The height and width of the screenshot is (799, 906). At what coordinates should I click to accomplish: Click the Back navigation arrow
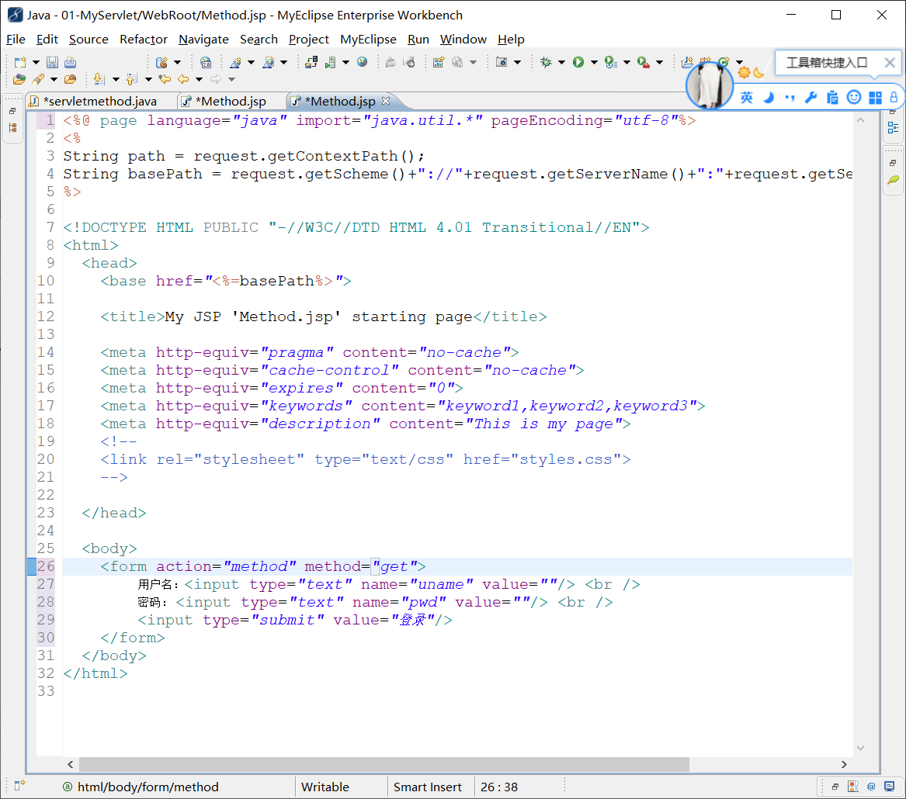184,79
